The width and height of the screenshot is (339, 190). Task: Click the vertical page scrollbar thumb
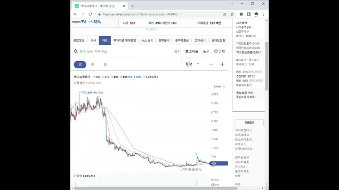(266, 66)
